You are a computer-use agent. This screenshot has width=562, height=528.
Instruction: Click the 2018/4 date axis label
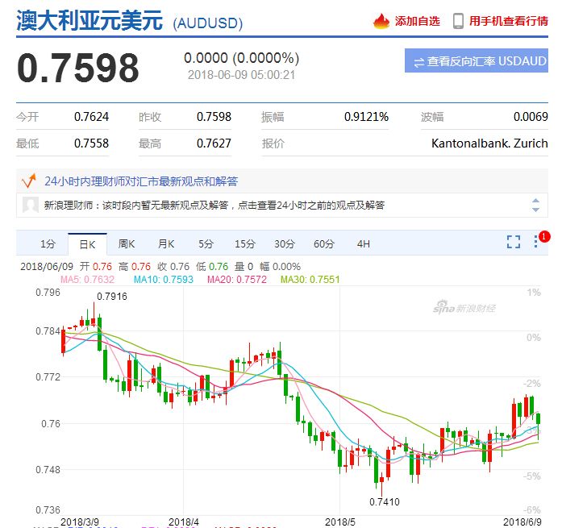184,522
